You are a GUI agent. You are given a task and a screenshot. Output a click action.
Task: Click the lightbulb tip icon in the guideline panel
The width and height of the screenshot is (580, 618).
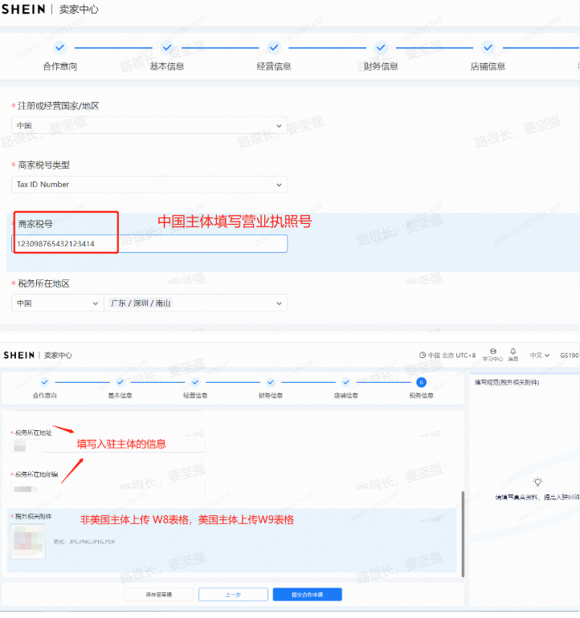coord(537,482)
